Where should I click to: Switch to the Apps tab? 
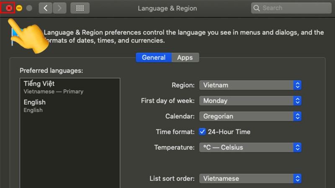pyautogui.click(x=185, y=58)
